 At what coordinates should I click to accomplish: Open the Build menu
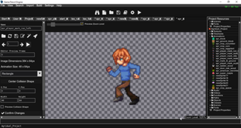(39, 5)
